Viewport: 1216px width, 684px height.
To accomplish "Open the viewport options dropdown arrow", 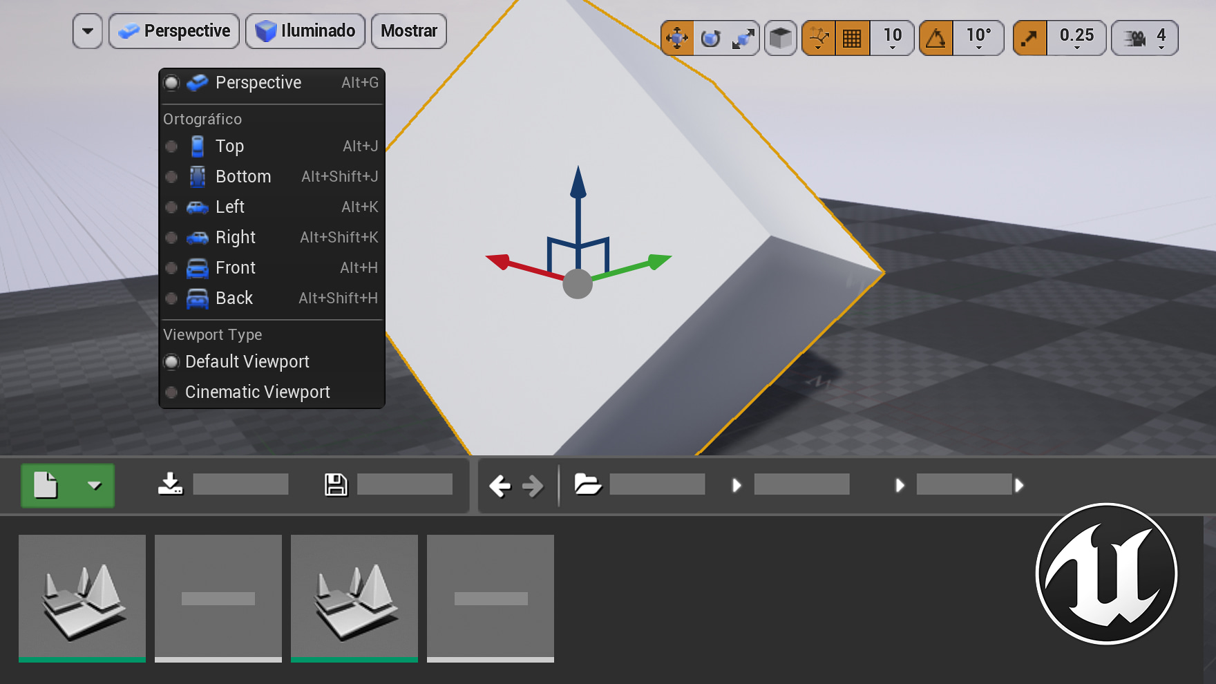I will click(x=88, y=31).
